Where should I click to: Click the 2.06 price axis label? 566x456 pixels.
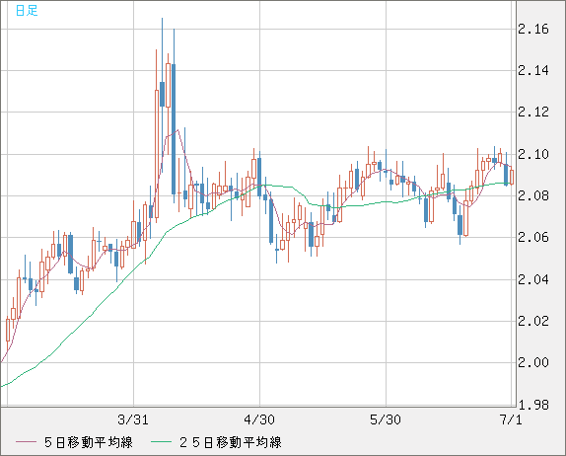tap(533, 238)
